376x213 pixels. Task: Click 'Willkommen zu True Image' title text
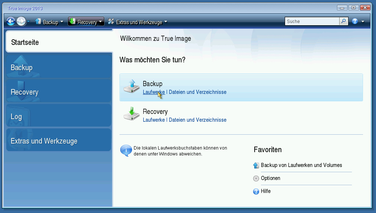pos(156,39)
